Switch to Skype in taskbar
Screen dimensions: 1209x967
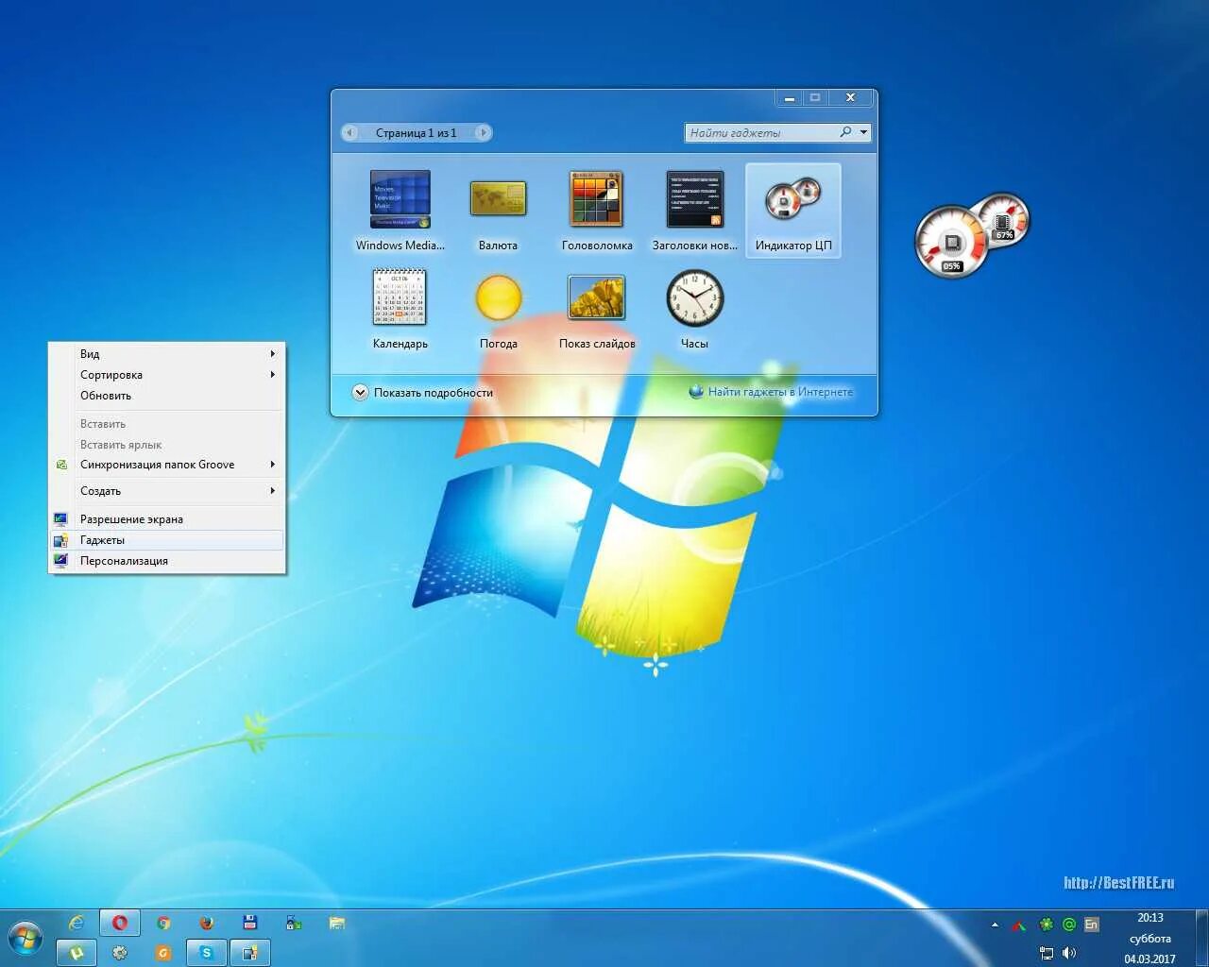click(207, 953)
